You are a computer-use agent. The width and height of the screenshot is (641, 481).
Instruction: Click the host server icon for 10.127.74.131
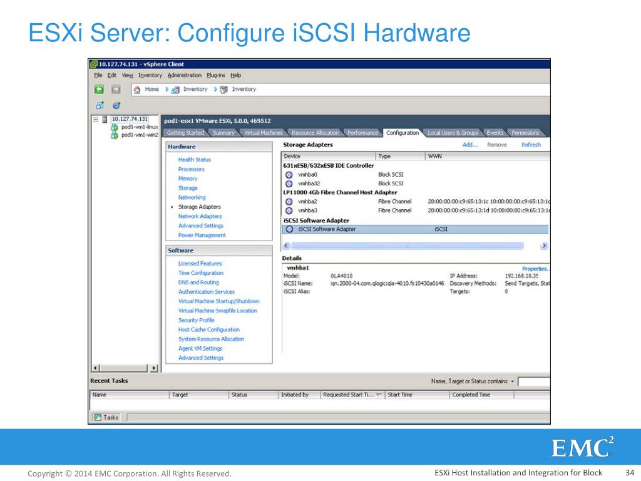[105, 119]
